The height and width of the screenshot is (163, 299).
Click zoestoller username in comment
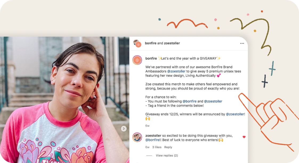click(x=153, y=135)
